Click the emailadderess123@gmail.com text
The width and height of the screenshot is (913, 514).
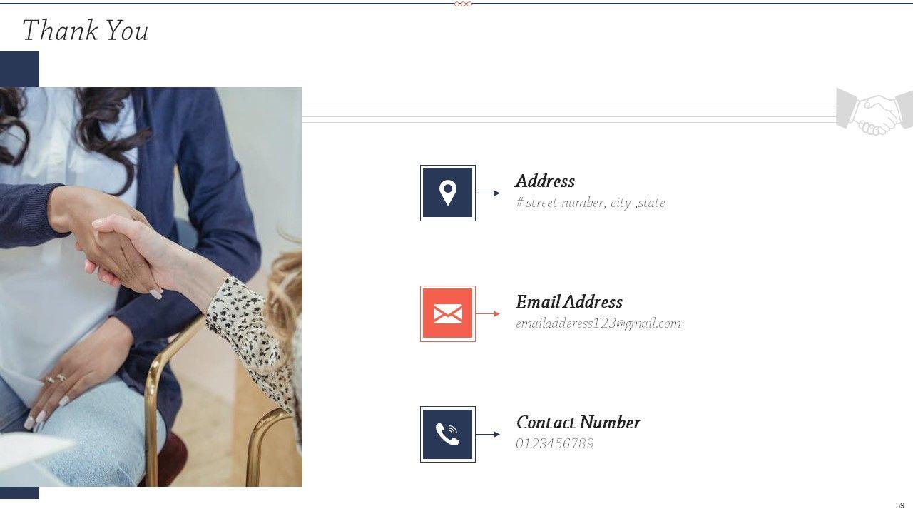tap(598, 323)
